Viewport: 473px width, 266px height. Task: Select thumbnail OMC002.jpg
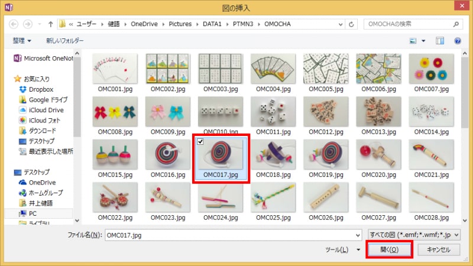point(168,69)
